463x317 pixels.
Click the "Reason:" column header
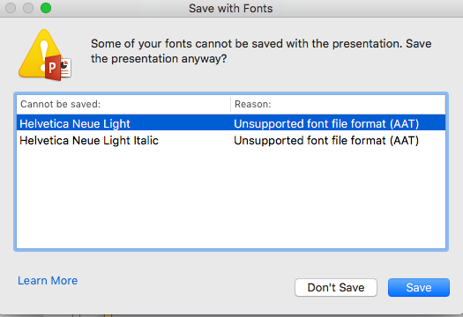253,104
